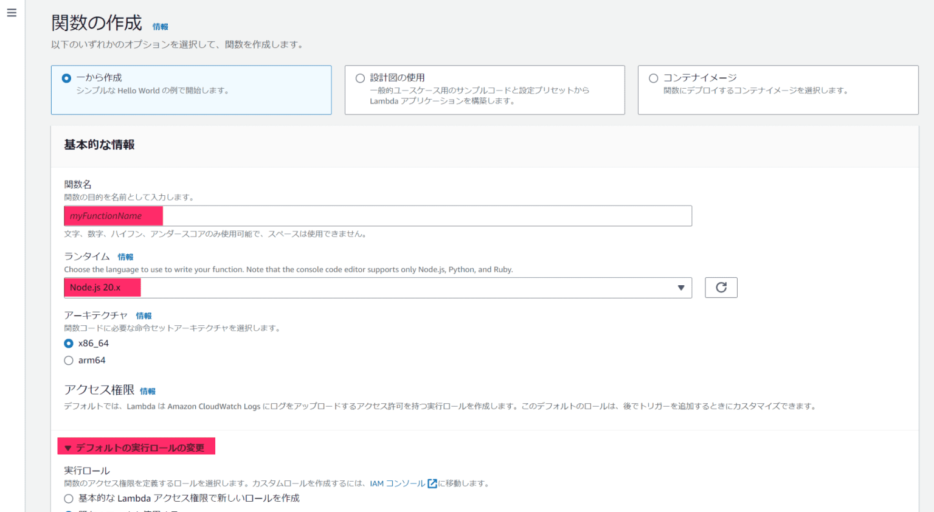Select the コンテナイメージ radio button
Viewport: 934px width, 512px height.
(653, 77)
